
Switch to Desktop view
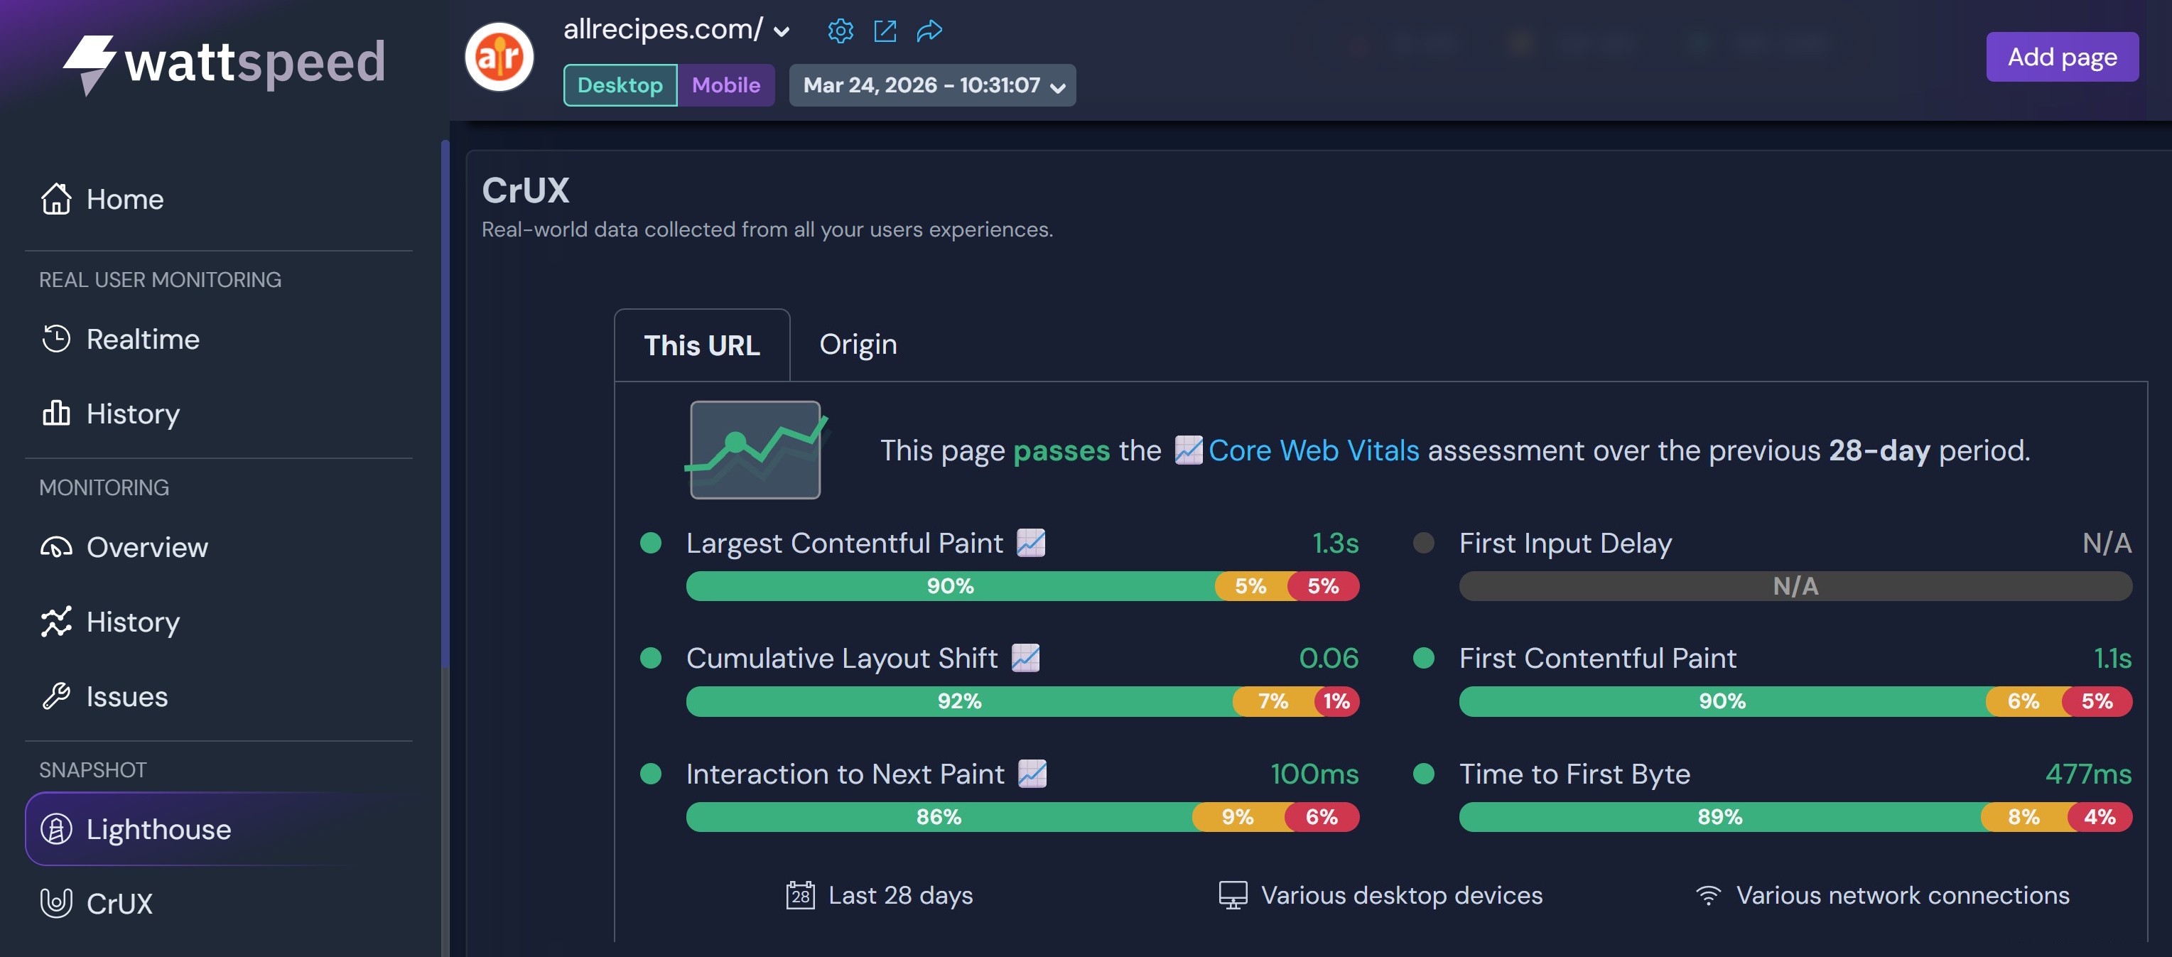coord(620,85)
